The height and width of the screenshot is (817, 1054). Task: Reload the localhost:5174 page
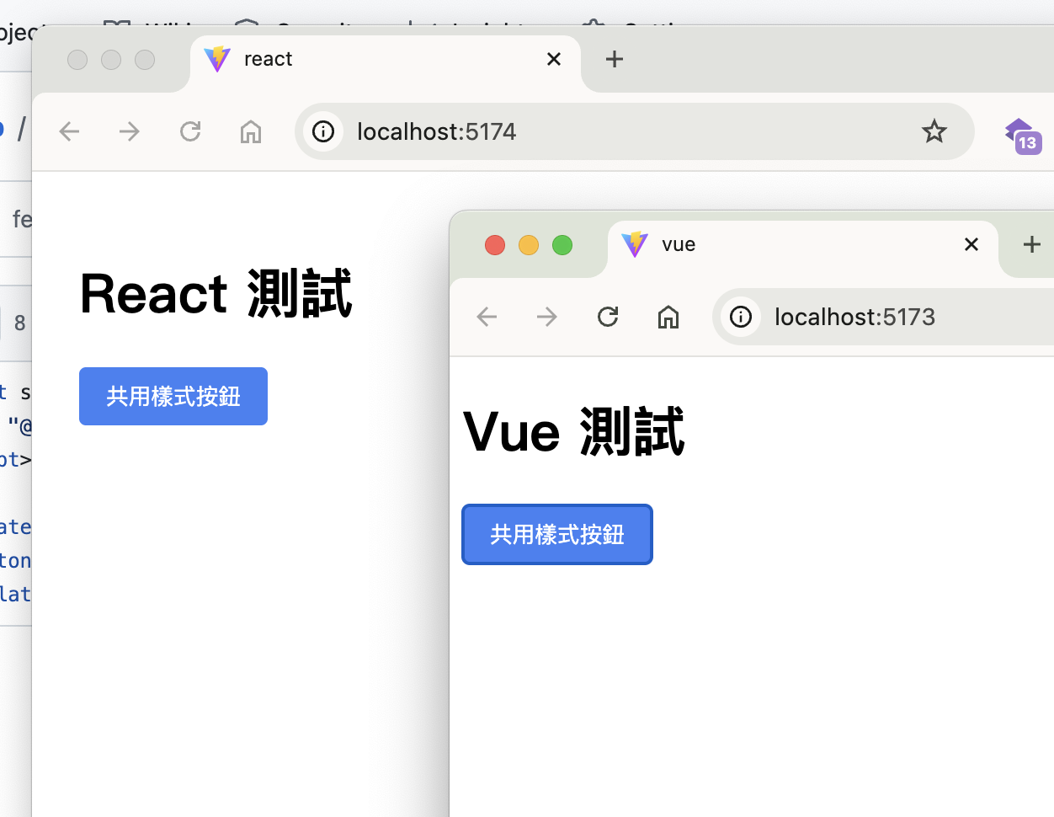pos(190,131)
